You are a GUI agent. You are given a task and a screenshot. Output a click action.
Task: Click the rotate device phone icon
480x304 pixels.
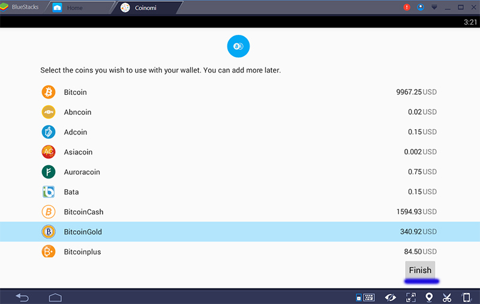tap(466, 297)
